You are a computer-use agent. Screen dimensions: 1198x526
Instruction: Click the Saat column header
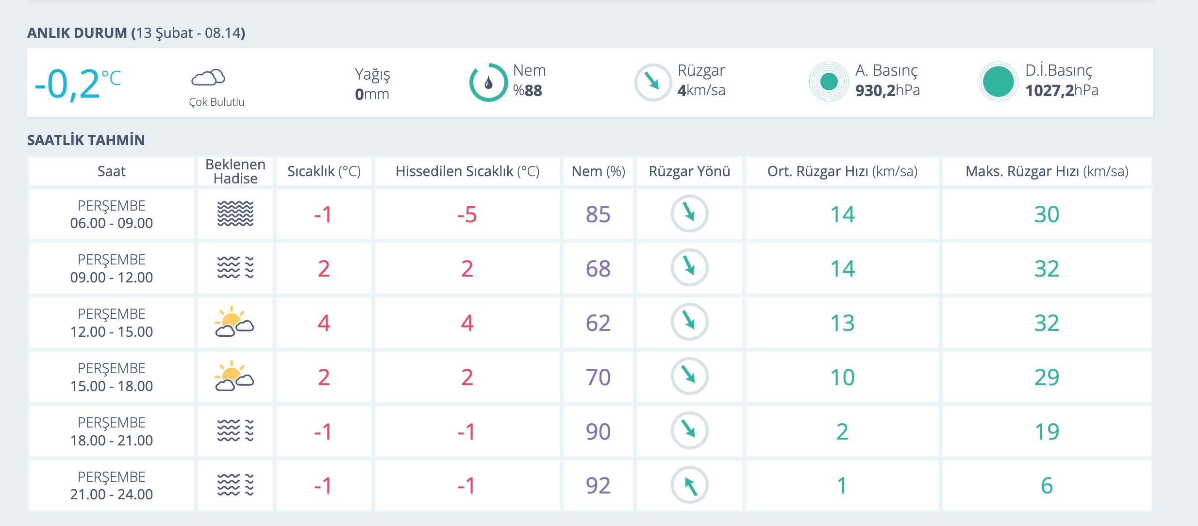pos(111,171)
